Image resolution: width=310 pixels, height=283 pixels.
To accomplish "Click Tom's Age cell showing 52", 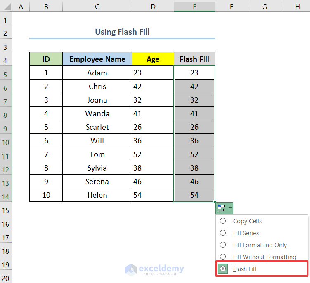I will coord(153,154).
